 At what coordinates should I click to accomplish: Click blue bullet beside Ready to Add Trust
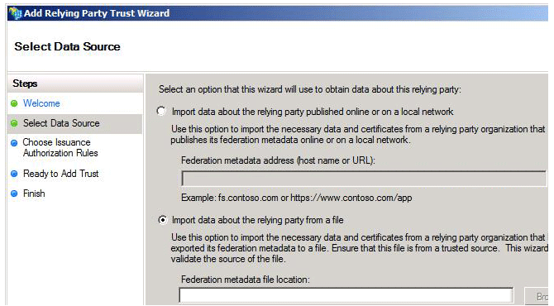click(x=14, y=174)
